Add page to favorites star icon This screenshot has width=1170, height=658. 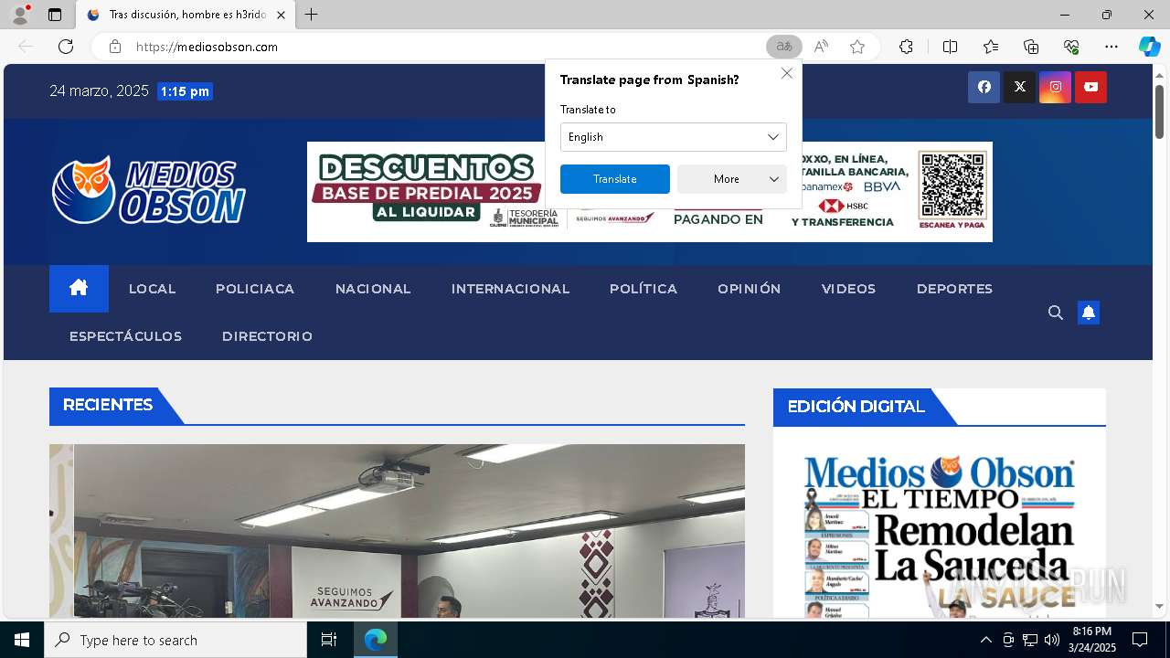point(856,47)
